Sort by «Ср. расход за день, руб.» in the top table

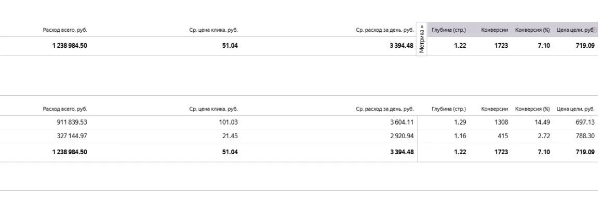click(385, 30)
